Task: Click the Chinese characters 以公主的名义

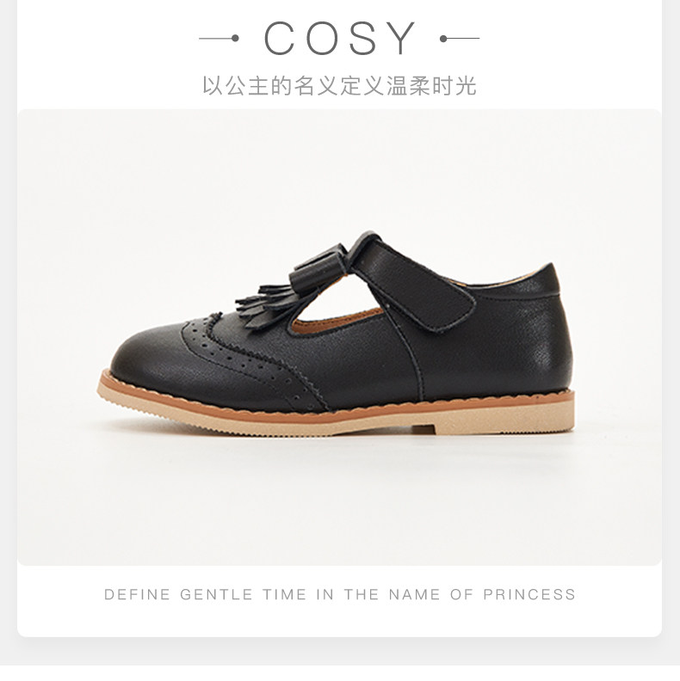Action: coord(270,85)
